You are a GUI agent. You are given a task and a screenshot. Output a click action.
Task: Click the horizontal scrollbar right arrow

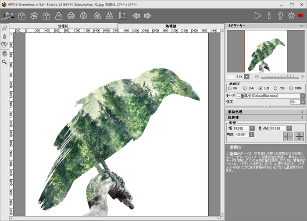(218, 218)
